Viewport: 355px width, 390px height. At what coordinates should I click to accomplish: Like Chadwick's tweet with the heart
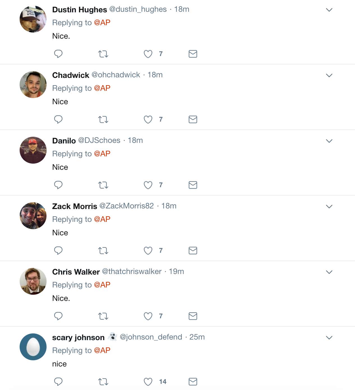tap(148, 120)
